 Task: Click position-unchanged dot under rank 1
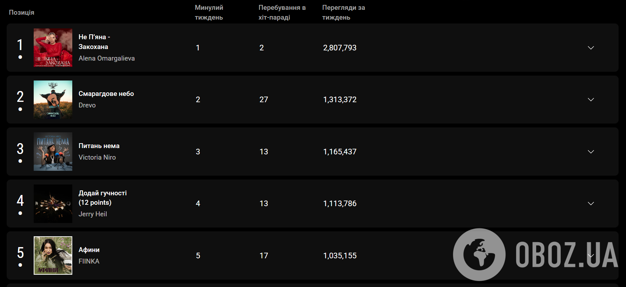pos(20,57)
